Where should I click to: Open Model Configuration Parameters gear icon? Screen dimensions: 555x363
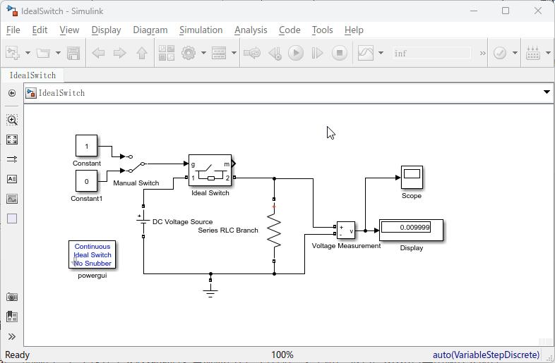[189, 54]
